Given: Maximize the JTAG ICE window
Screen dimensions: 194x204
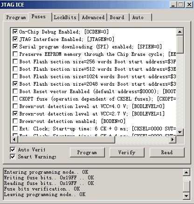Looking at the screenshot, I should coord(181,4).
